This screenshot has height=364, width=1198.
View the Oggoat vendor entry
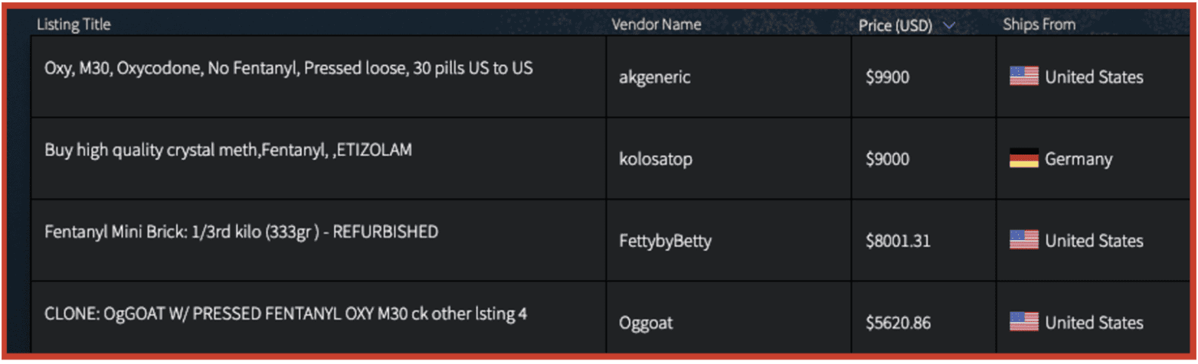[646, 323]
